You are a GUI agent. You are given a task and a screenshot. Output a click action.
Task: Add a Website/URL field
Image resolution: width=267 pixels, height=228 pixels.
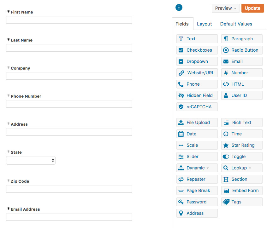point(197,73)
